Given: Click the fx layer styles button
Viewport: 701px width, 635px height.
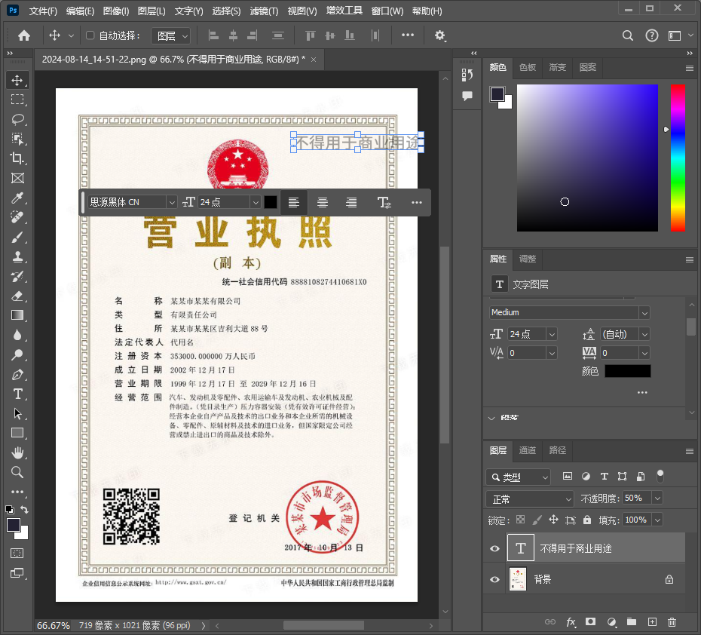Looking at the screenshot, I should coord(571,622).
